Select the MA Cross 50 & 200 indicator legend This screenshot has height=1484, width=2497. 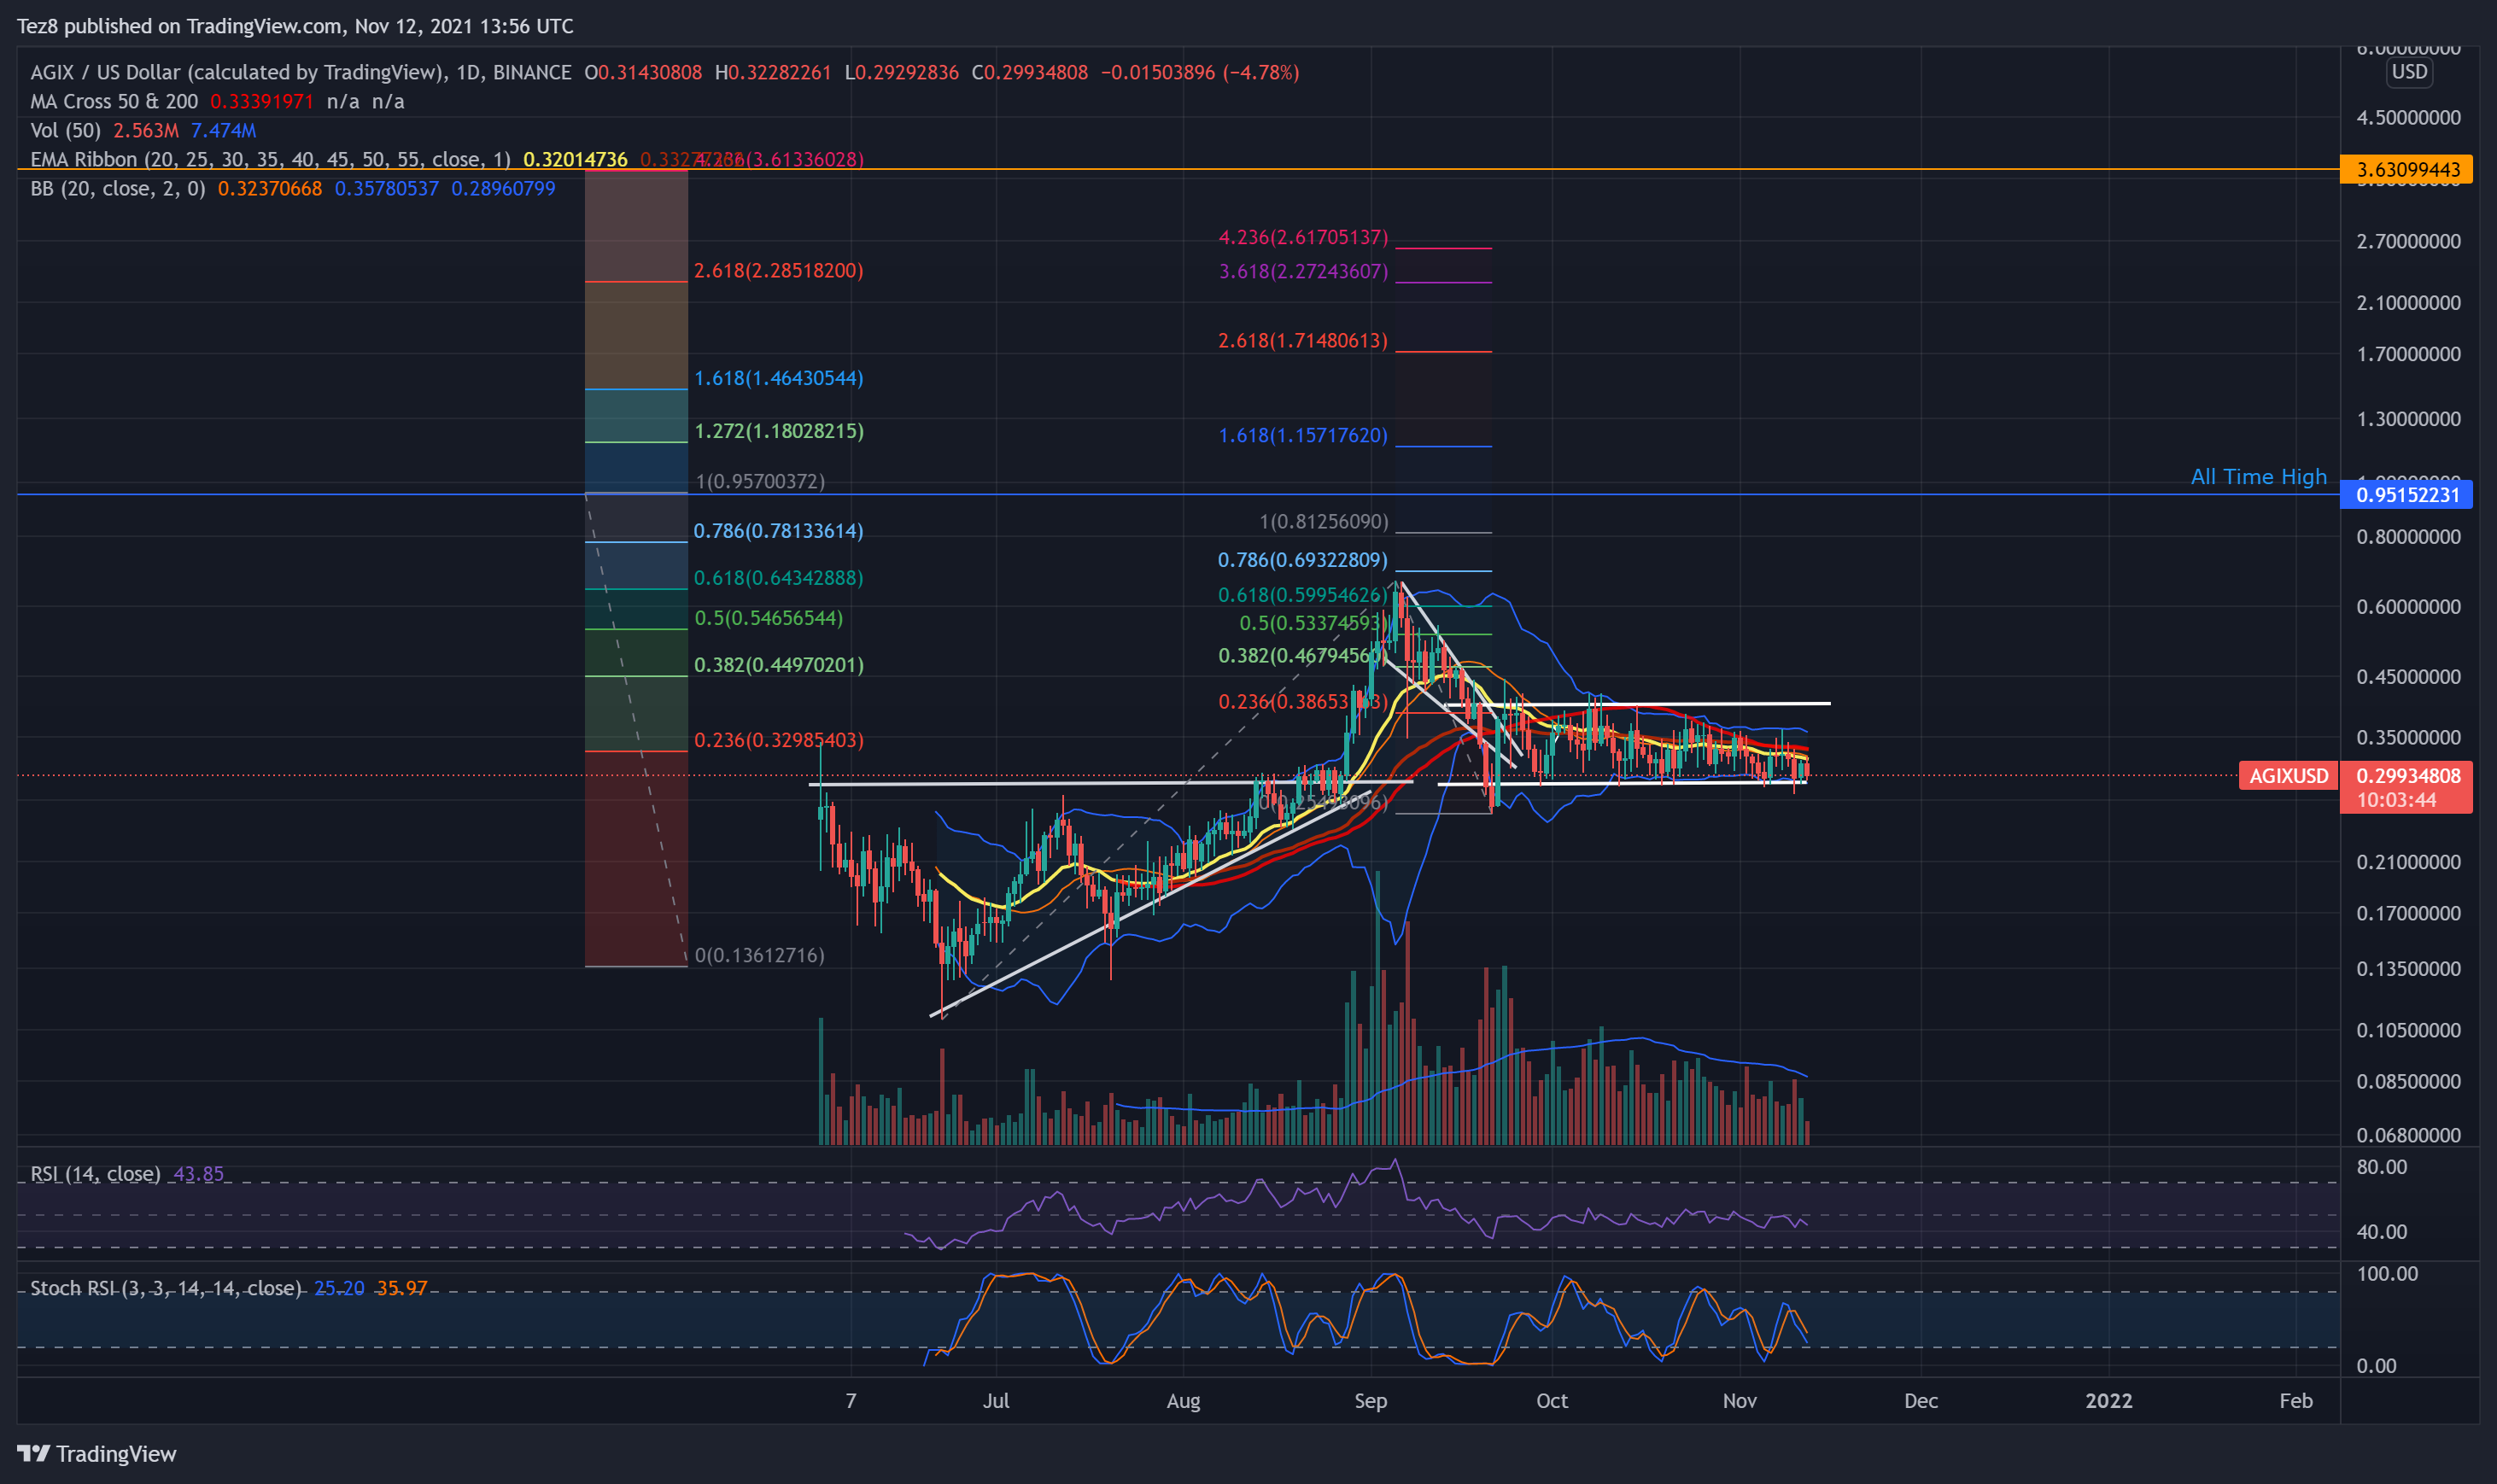(x=114, y=101)
